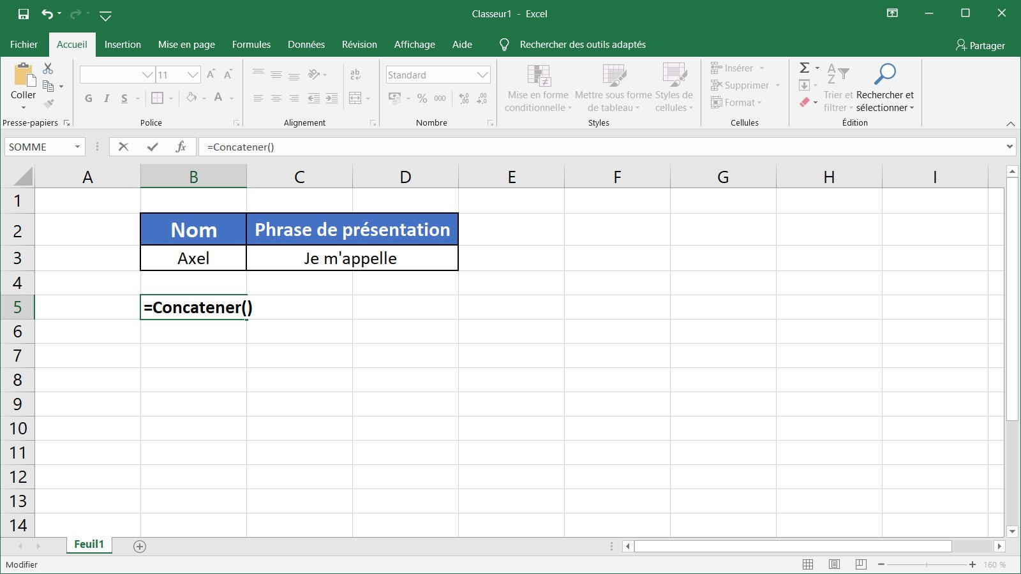Image resolution: width=1021 pixels, height=574 pixels.
Task: Apply bold formatting with the G icon
Action: point(88,98)
